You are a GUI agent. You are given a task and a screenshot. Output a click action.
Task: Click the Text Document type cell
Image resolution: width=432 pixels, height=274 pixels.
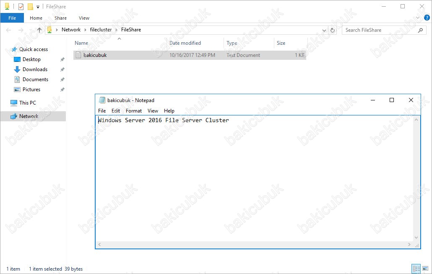pos(243,55)
